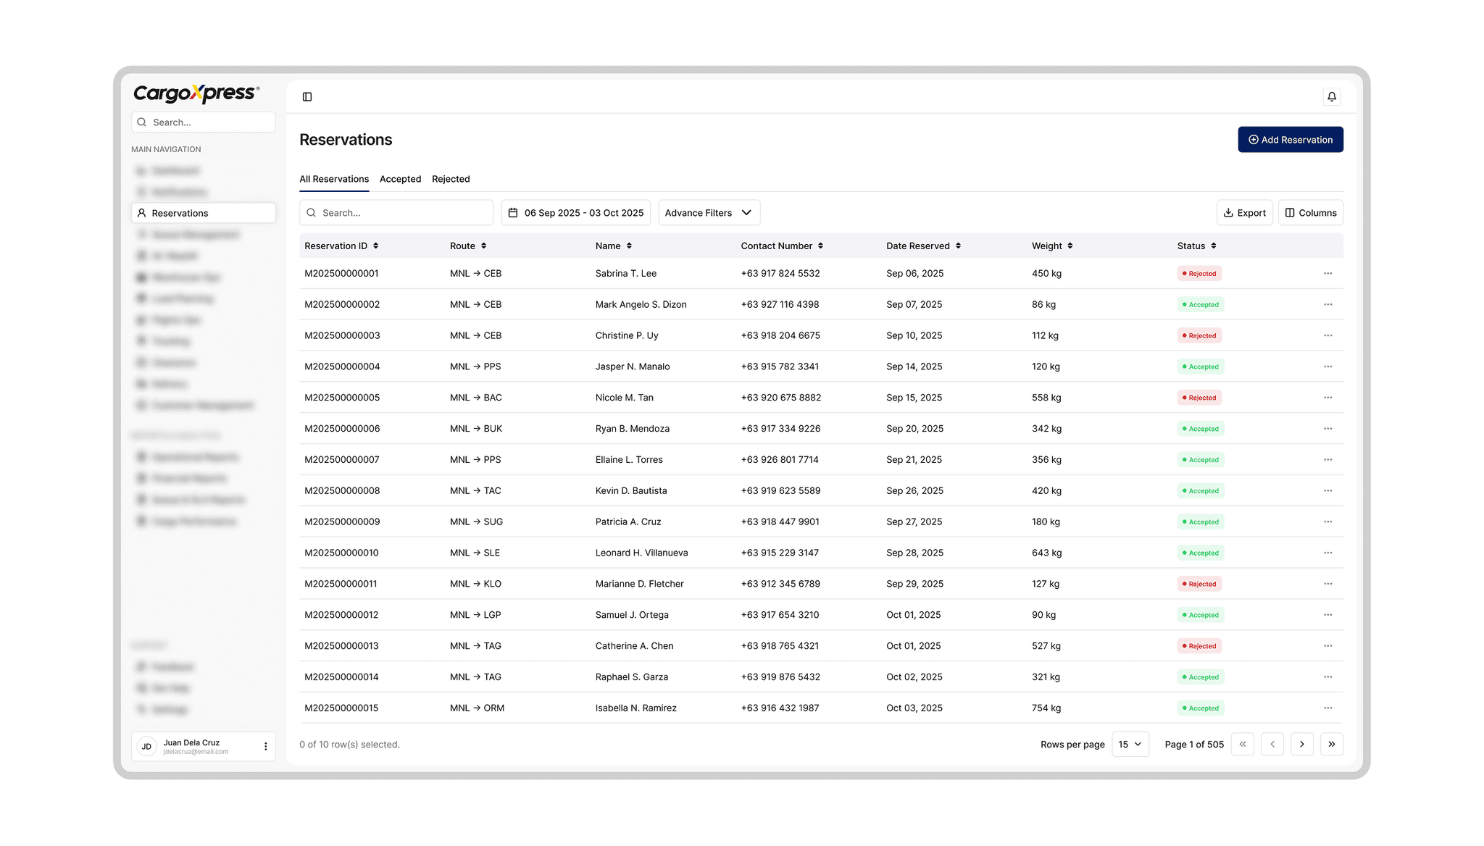
Task: Go to the next page arrow
Action: 1301,744
